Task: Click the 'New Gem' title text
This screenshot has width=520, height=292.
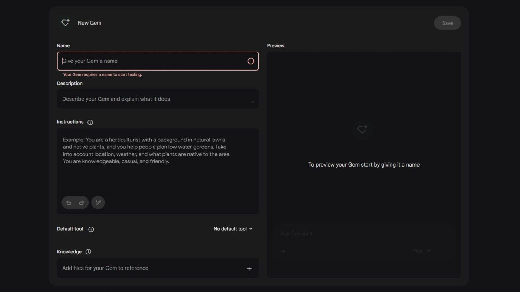Action: click(90, 23)
